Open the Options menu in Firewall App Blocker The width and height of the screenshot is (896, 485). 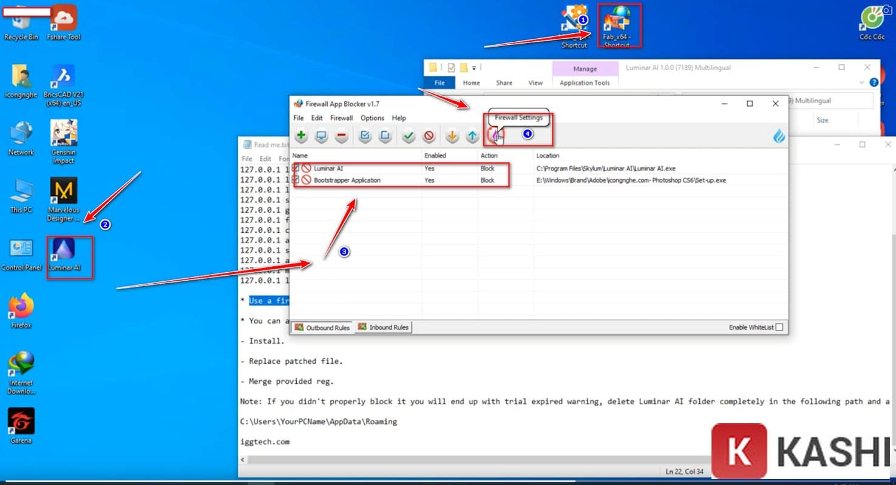coord(372,118)
